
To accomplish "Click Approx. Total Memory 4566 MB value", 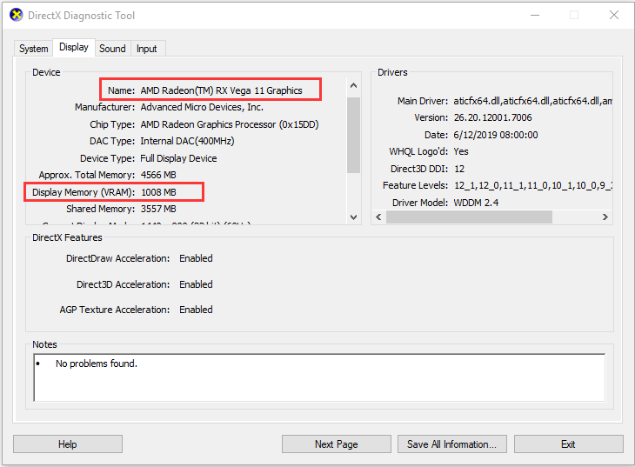I will tap(158, 175).
